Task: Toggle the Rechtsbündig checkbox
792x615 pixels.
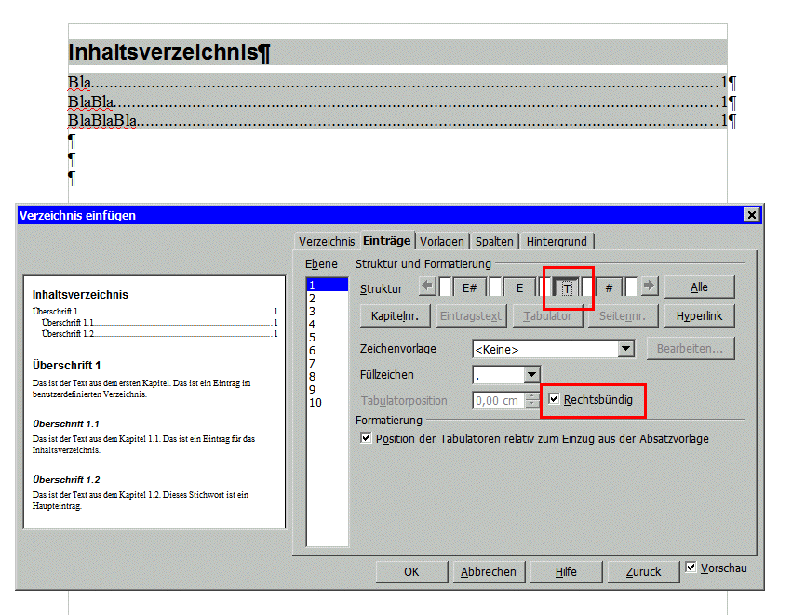Action: coord(555,400)
